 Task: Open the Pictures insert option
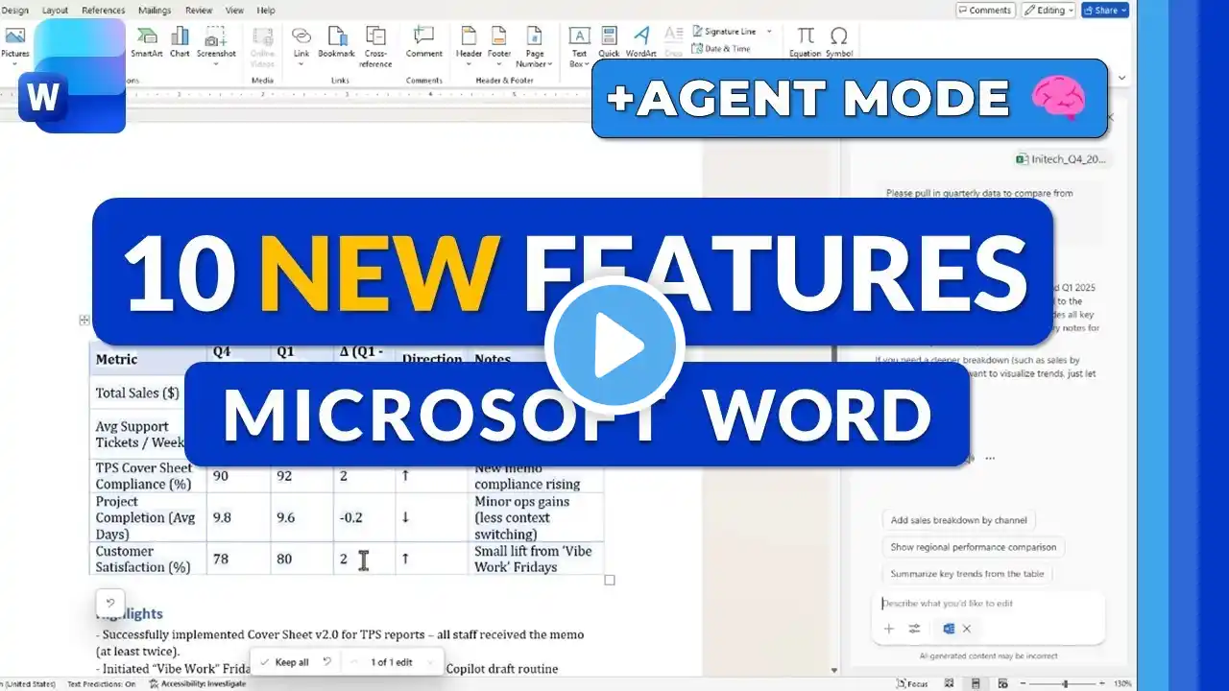[15, 46]
